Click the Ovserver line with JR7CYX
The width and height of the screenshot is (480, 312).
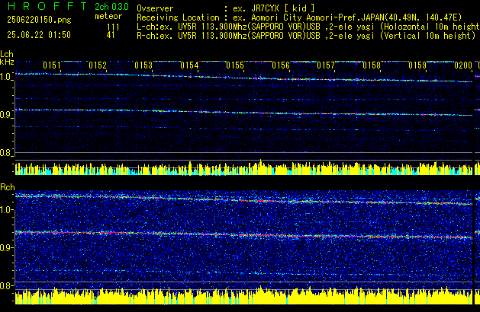226,8
